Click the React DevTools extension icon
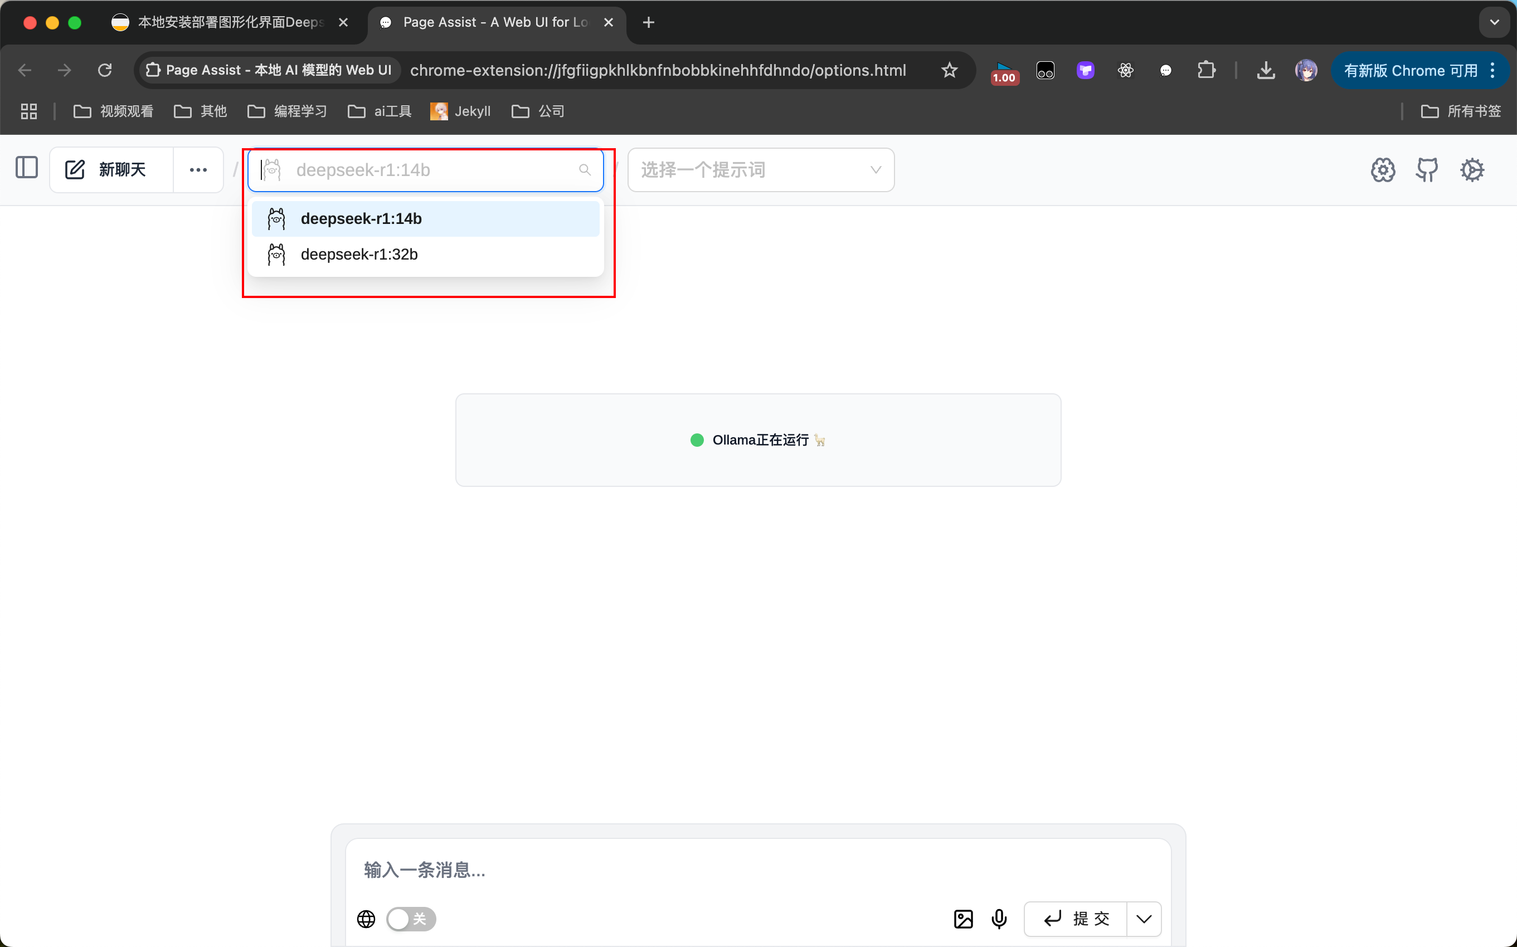This screenshot has height=947, width=1517. [1125, 70]
